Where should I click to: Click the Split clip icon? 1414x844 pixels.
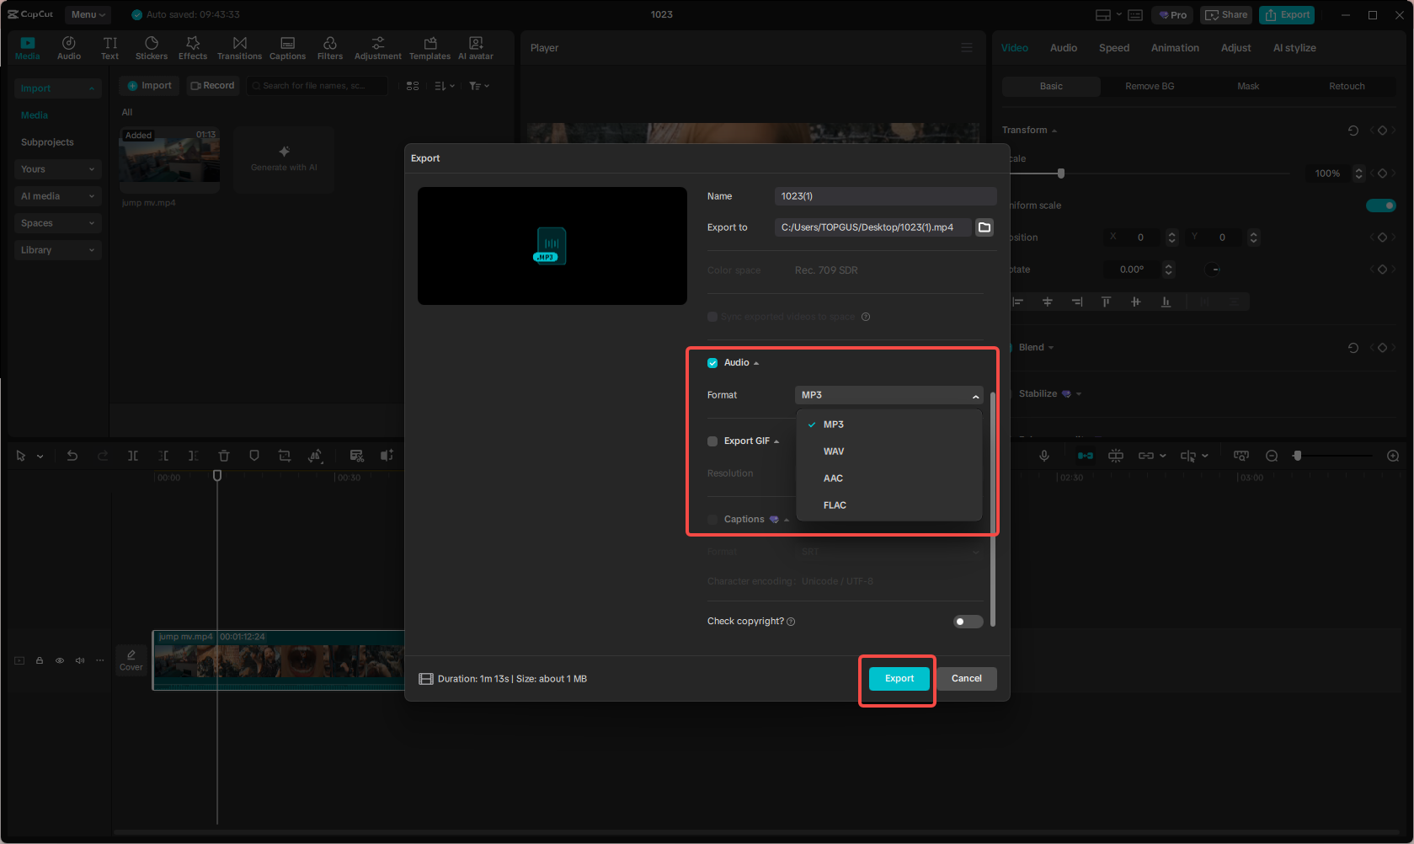click(x=133, y=455)
